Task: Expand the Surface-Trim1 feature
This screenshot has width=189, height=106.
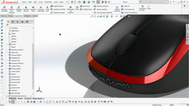Action: pos(7,61)
